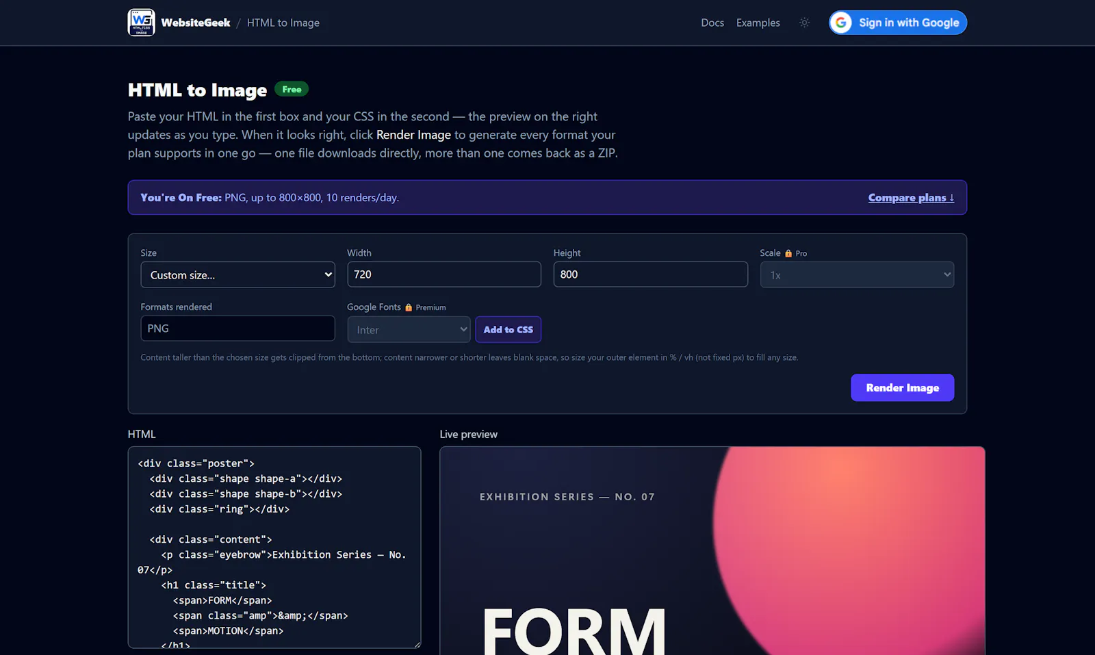The image size is (1095, 655).
Task: Open the Scale 1x dropdown
Action: 857,274
